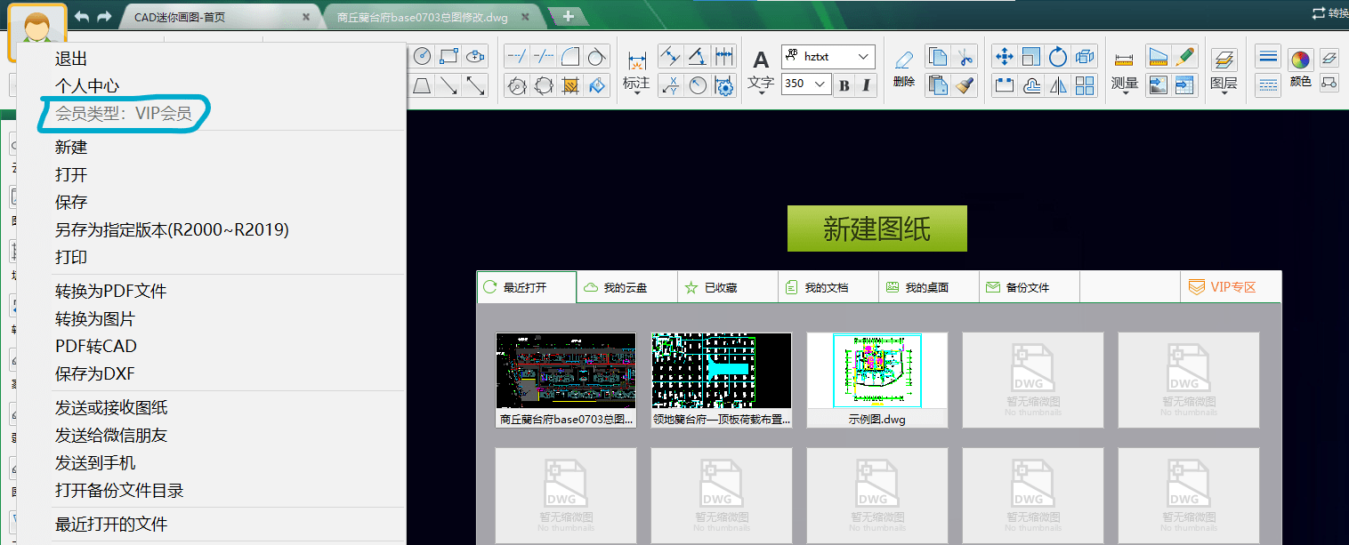
Task: Click the eraser delete tool
Action: (904, 60)
